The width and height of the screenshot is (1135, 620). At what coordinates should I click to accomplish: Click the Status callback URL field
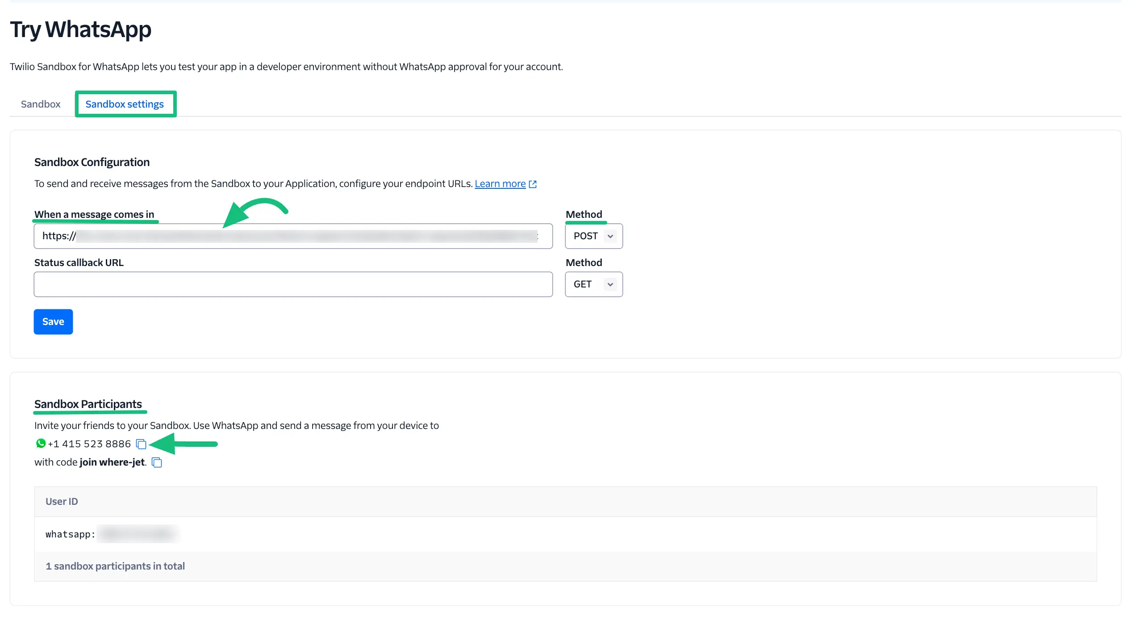tap(293, 284)
